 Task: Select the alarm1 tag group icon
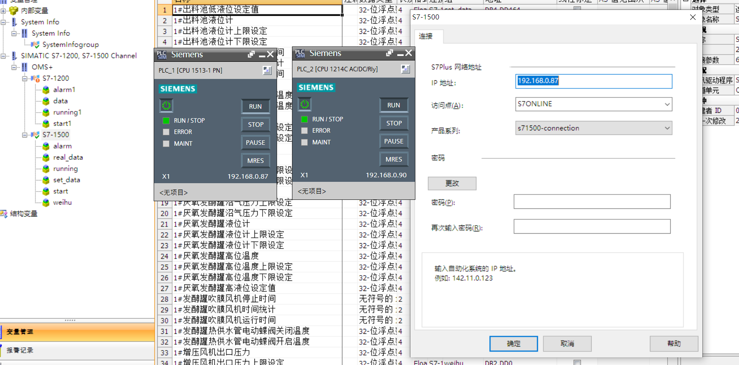(46, 90)
